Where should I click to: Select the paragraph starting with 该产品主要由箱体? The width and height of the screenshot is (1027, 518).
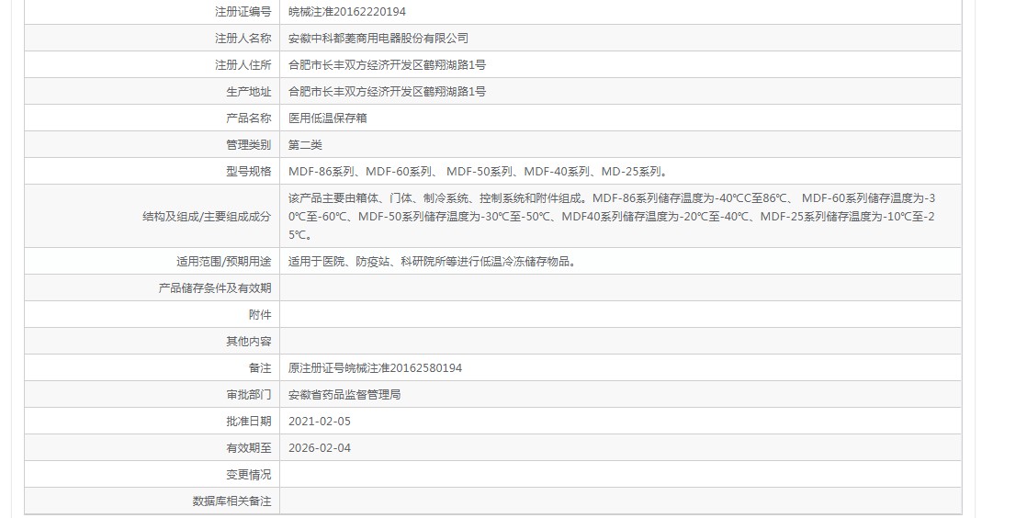pos(613,216)
